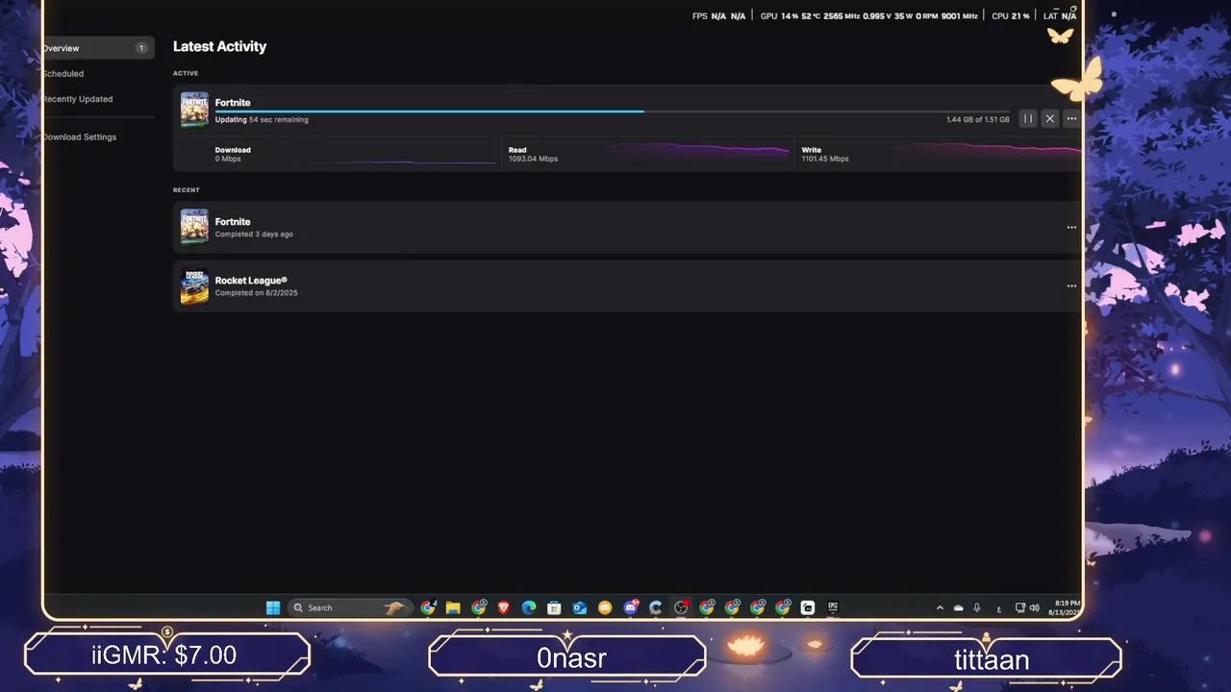Open the volume control in the tray
The image size is (1231, 692).
[1035, 608]
